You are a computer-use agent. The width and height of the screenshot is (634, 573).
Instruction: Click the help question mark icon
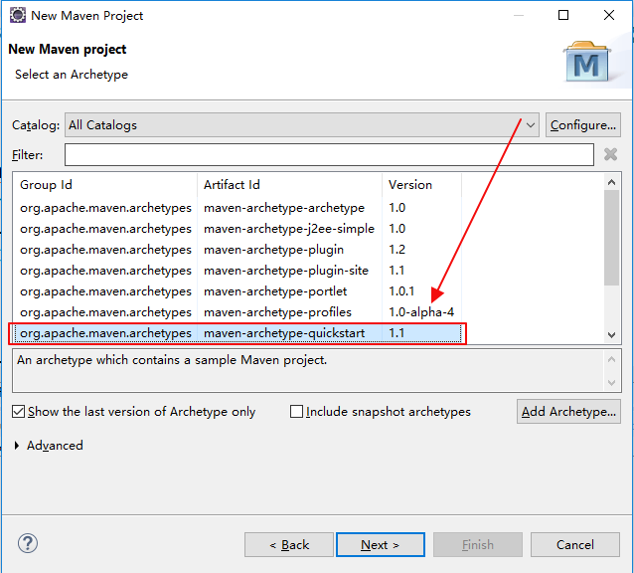click(28, 543)
